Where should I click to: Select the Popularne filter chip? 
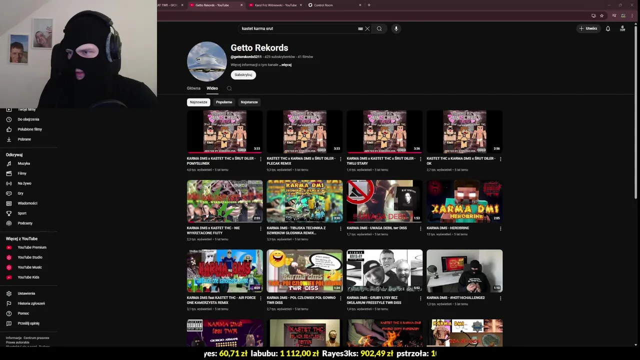(x=224, y=102)
